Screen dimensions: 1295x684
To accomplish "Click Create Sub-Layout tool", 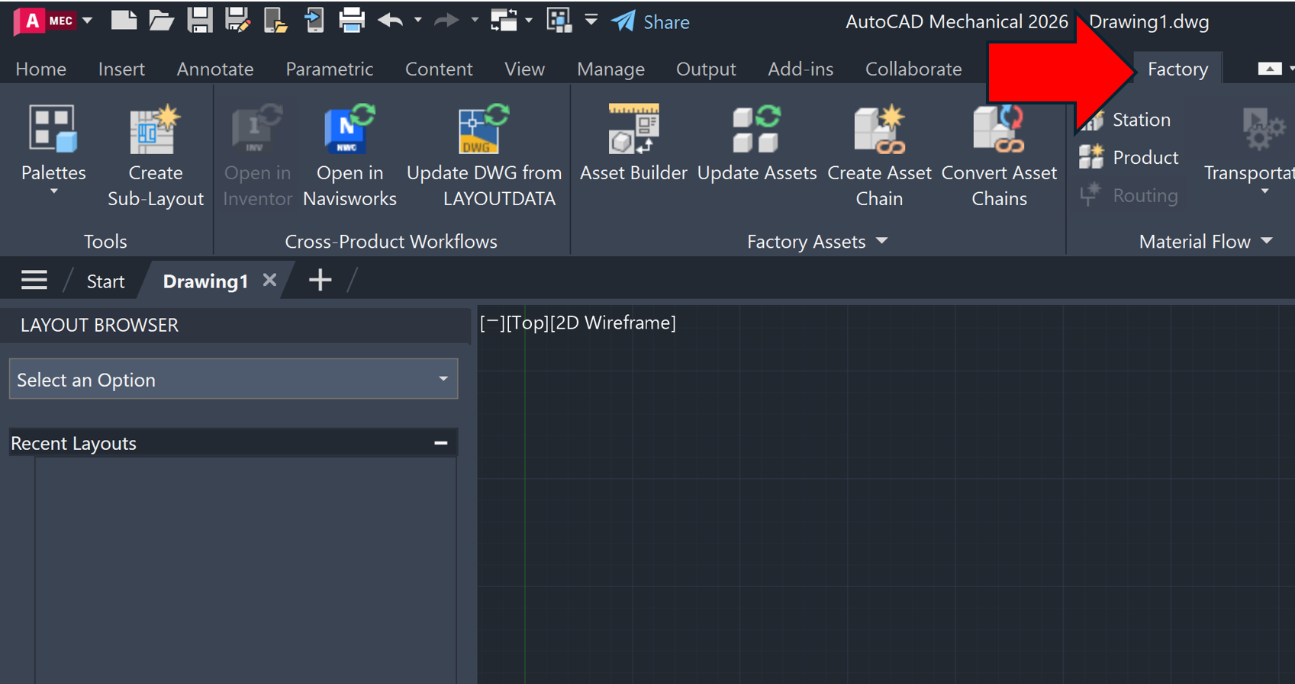I will point(156,156).
